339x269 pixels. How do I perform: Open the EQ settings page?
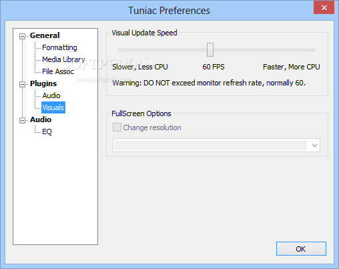click(x=47, y=131)
